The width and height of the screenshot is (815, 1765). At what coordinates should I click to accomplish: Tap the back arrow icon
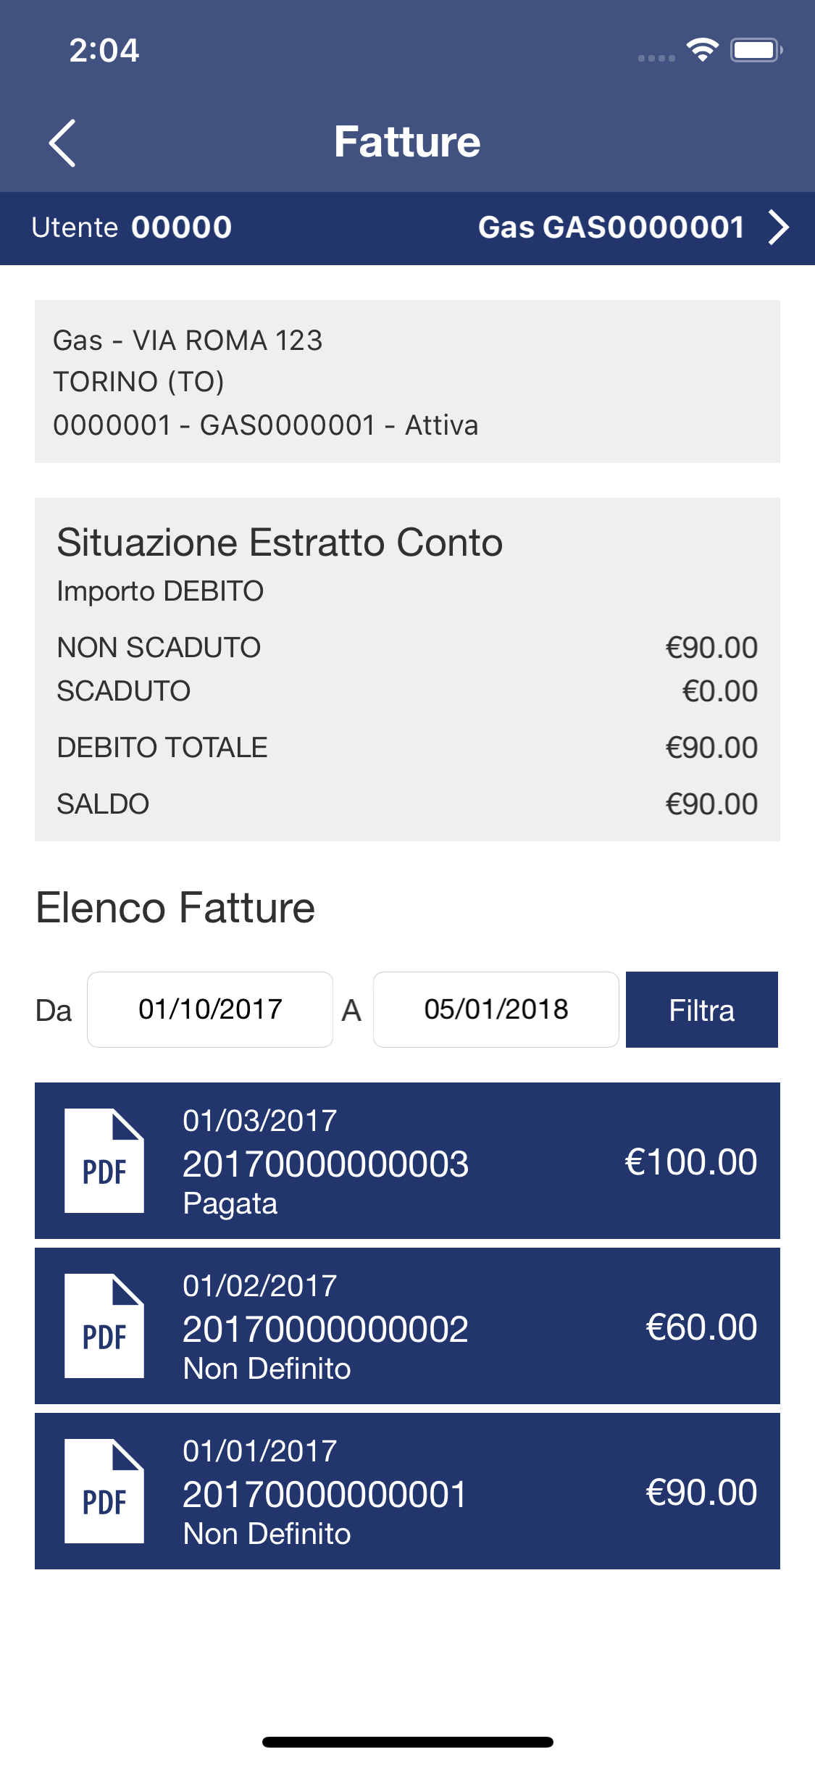point(62,143)
